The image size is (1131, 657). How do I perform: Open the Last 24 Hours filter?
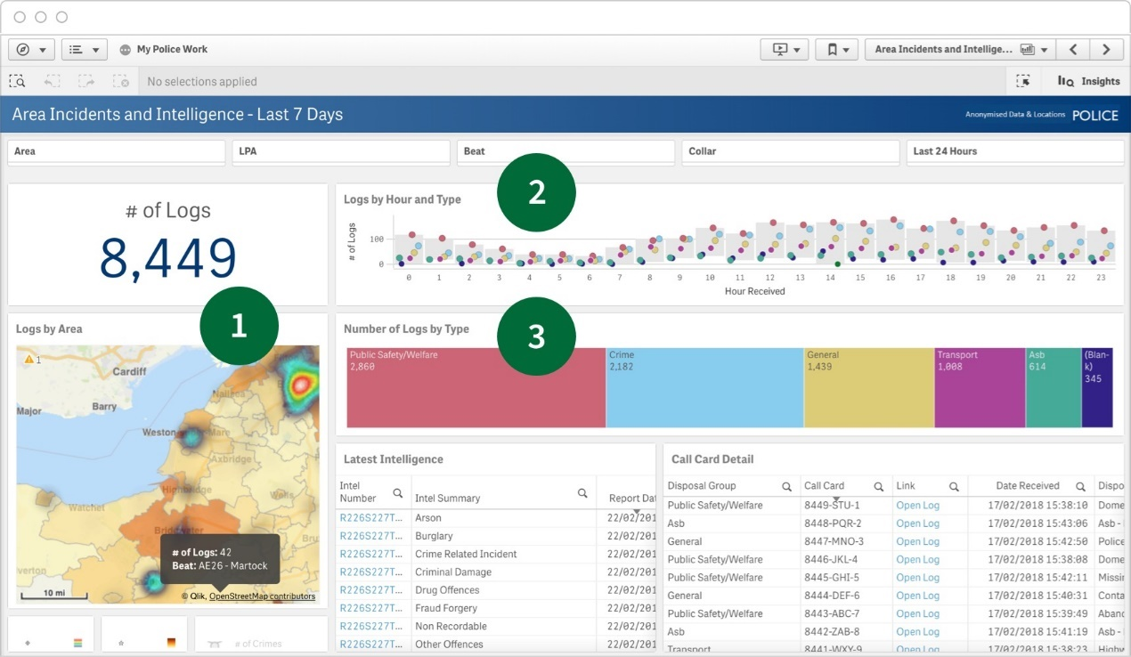pos(1013,151)
